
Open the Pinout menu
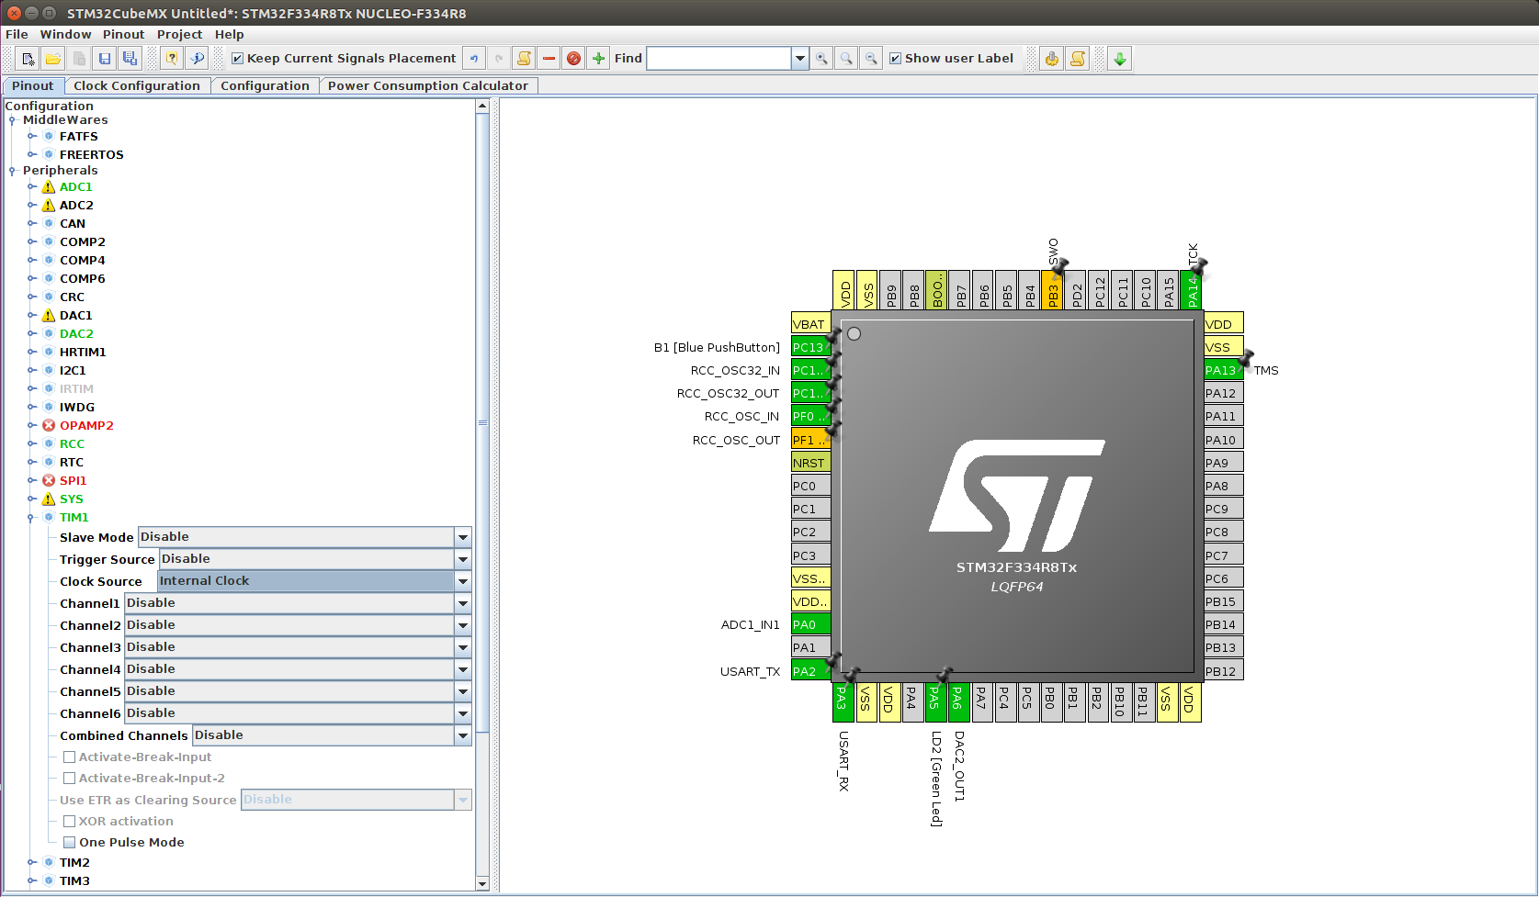123,34
